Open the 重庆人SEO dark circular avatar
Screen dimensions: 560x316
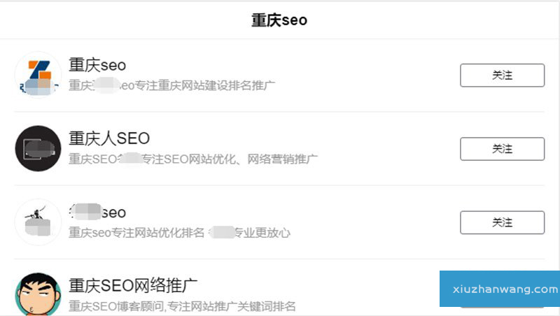pos(38,148)
